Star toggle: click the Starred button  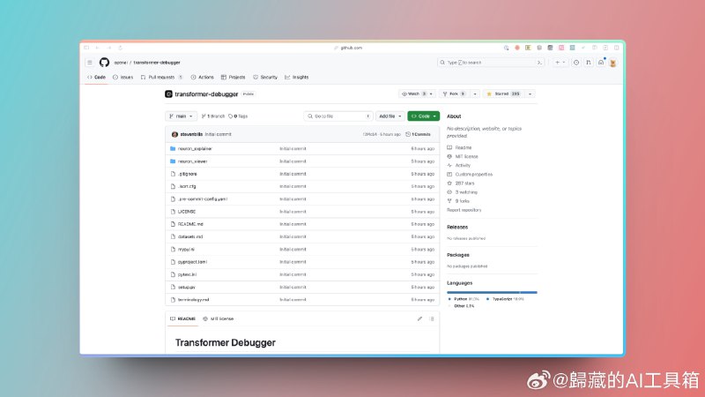502,94
